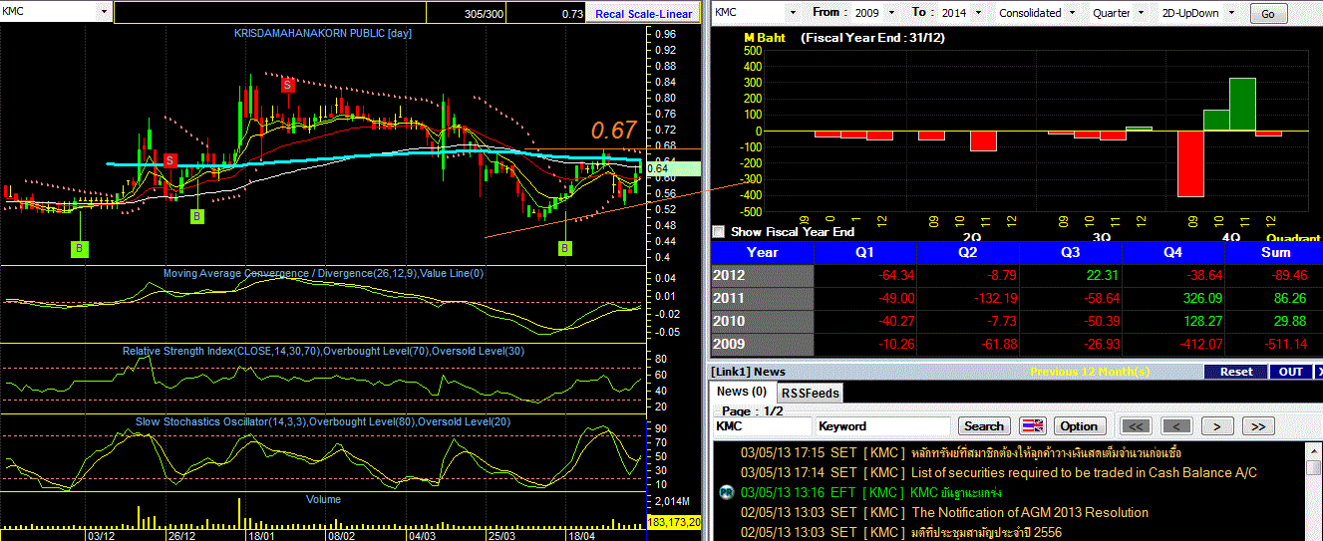
Task: Click the KMC symbol field in the news search
Action: coord(762,426)
